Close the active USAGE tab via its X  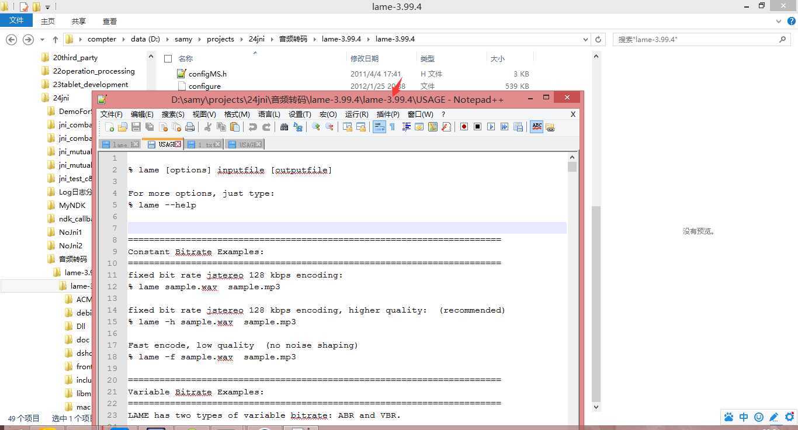point(178,144)
